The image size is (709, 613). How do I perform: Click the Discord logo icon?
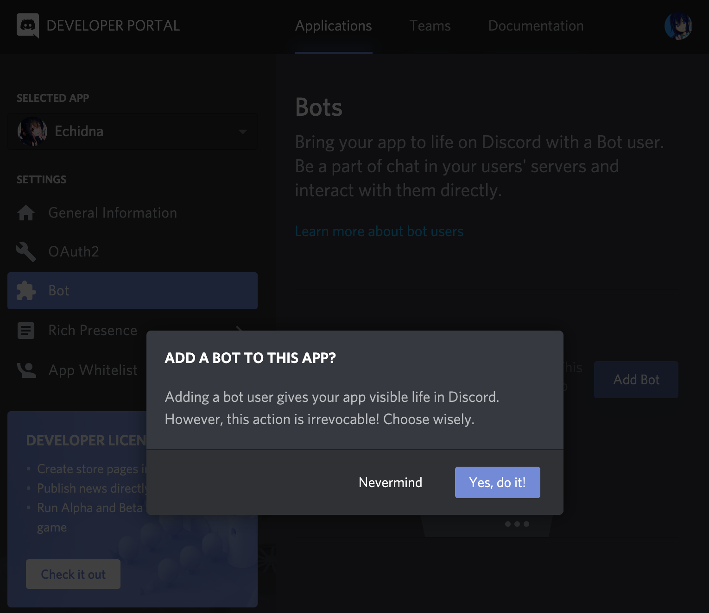click(x=28, y=25)
